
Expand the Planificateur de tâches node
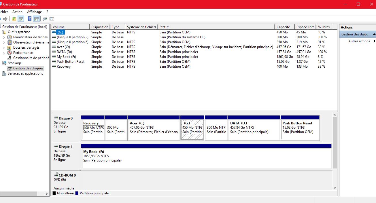tap(4, 37)
